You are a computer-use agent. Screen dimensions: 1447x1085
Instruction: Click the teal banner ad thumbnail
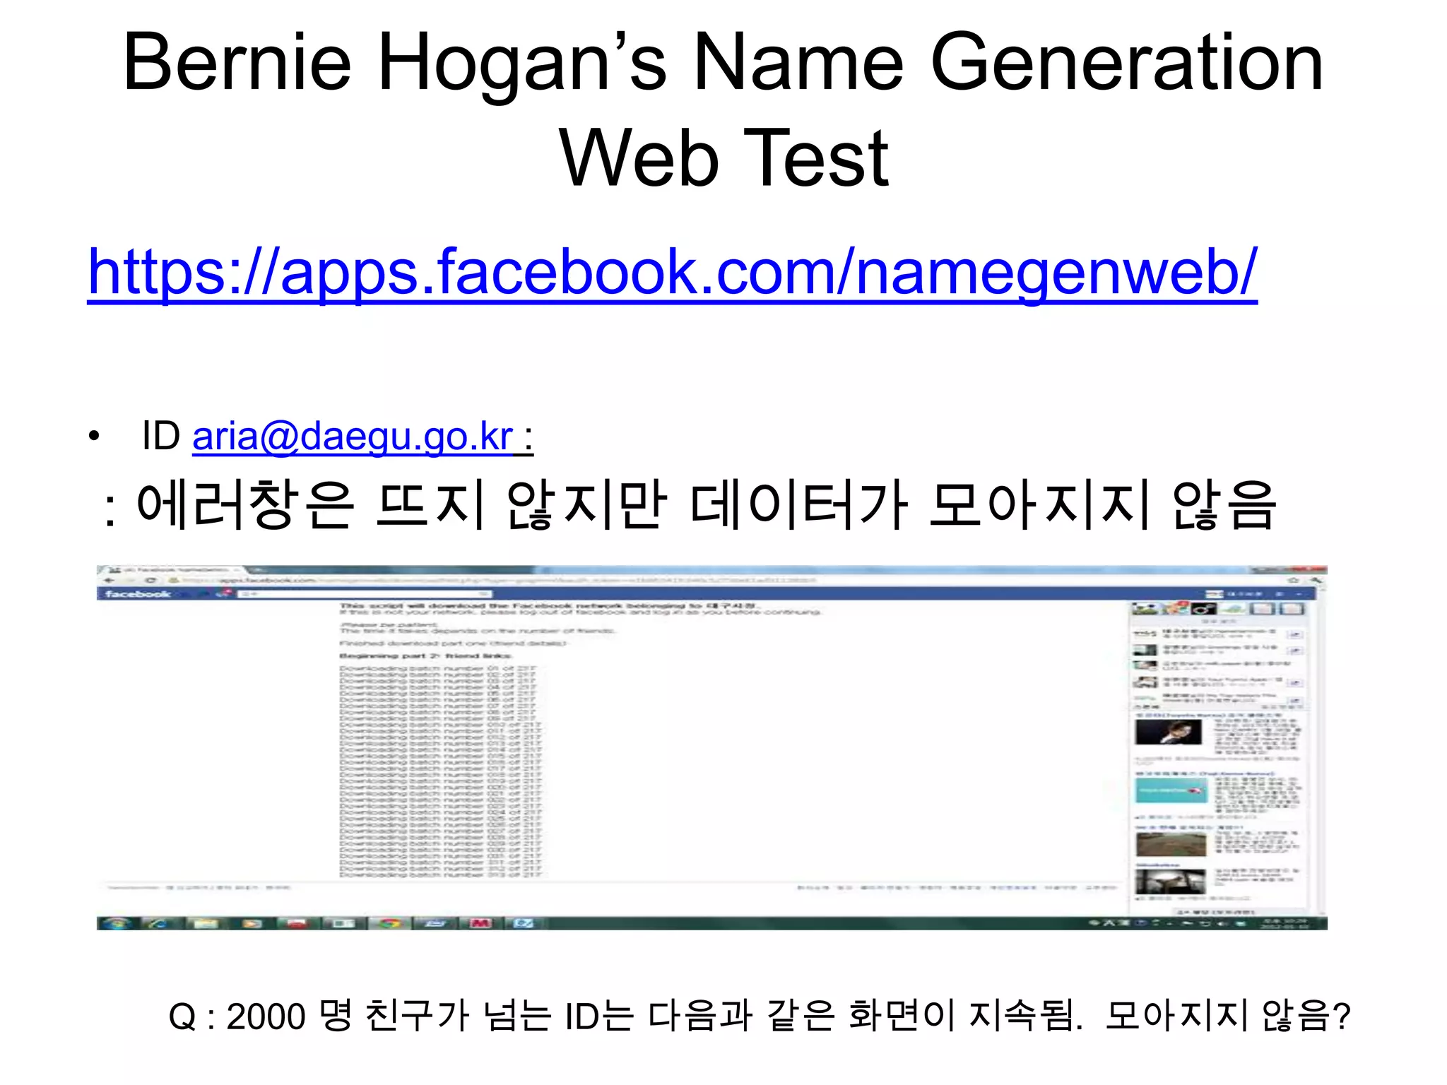(x=1171, y=790)
